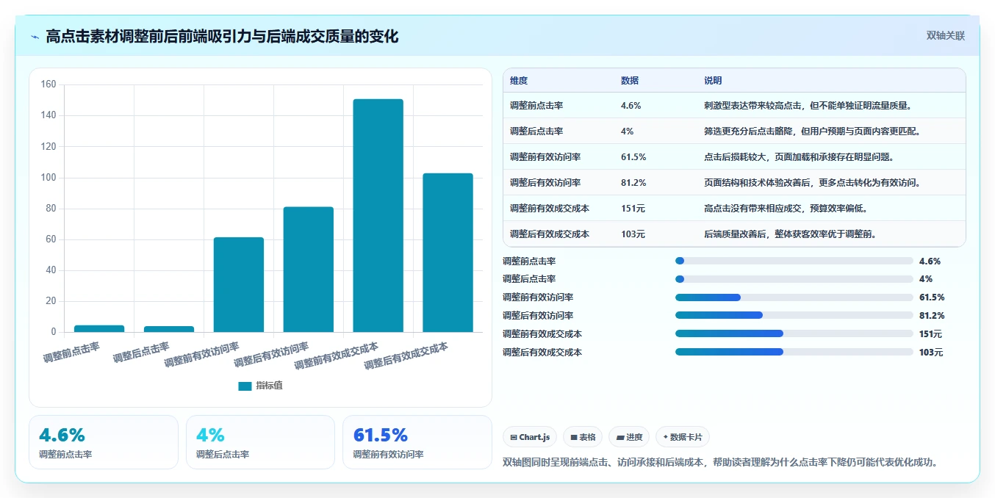The width and height of the screenshot is (995, 498).
Task: Click the 61.5% 调整前有效访问率 data card
Action: tap(417, 442)
